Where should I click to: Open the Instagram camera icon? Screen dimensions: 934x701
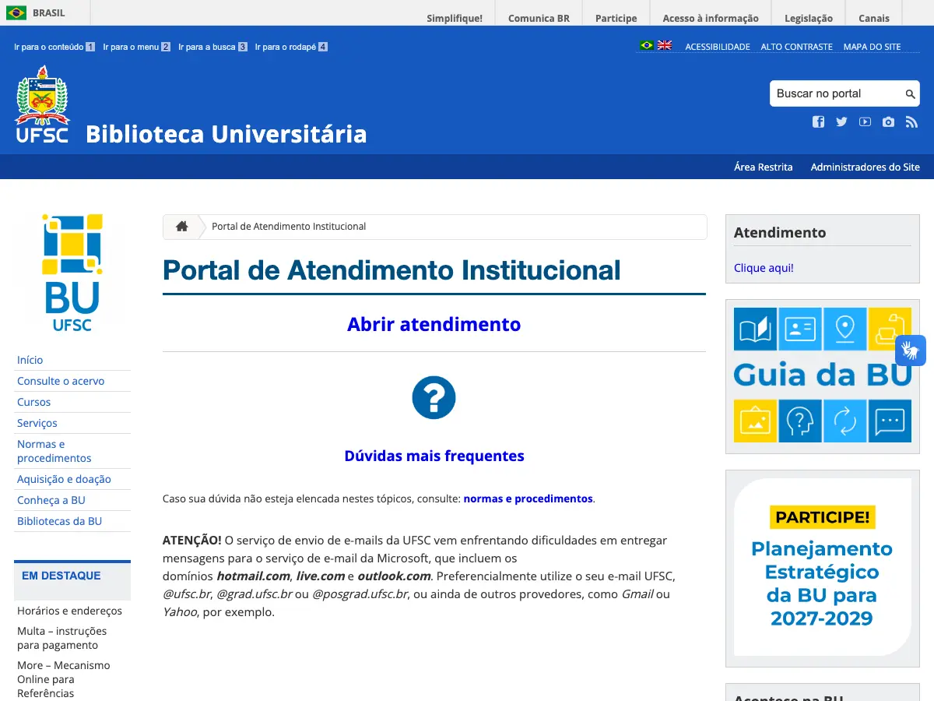[x=888, y=122]
